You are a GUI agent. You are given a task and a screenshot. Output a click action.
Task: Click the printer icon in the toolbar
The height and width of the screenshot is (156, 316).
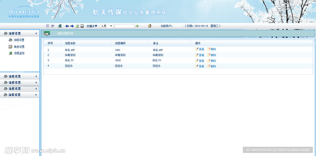coord(82,26)
